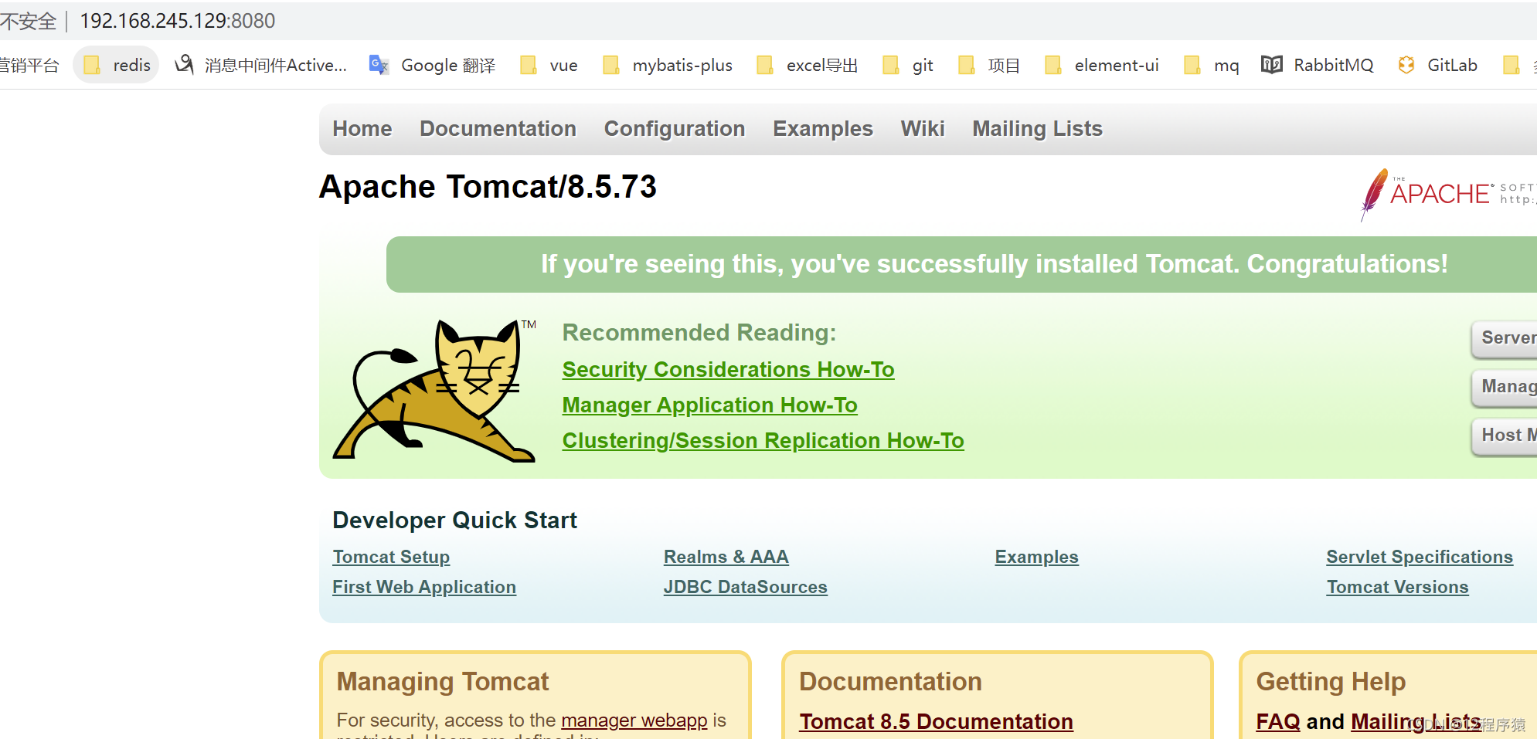Open Manager Application How-To link
This screenshot has height=739, width=1537.
click(709, 405)
